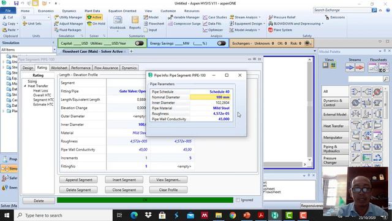392x221 pixels.
Task: Click the Windows search box
Action: point(63,215)
